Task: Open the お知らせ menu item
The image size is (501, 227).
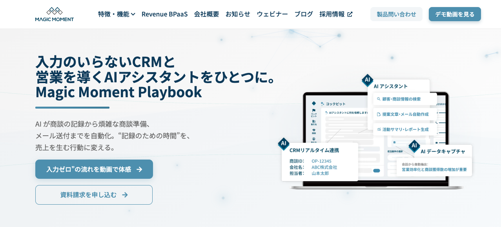Action: pos(238,14)
